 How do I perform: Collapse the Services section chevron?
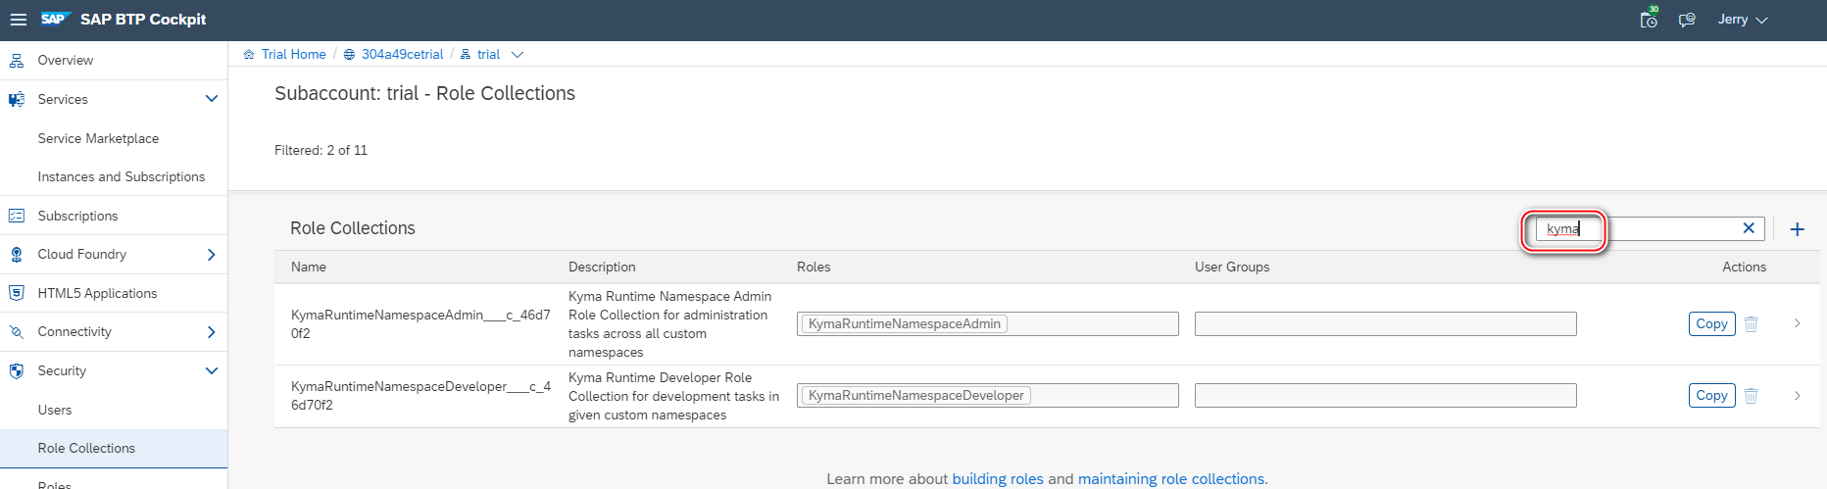coord(211,99)
